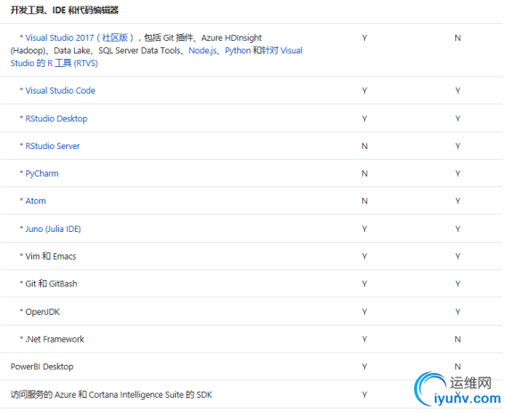
Task: Open the Atom link
Action: point(36,201)
